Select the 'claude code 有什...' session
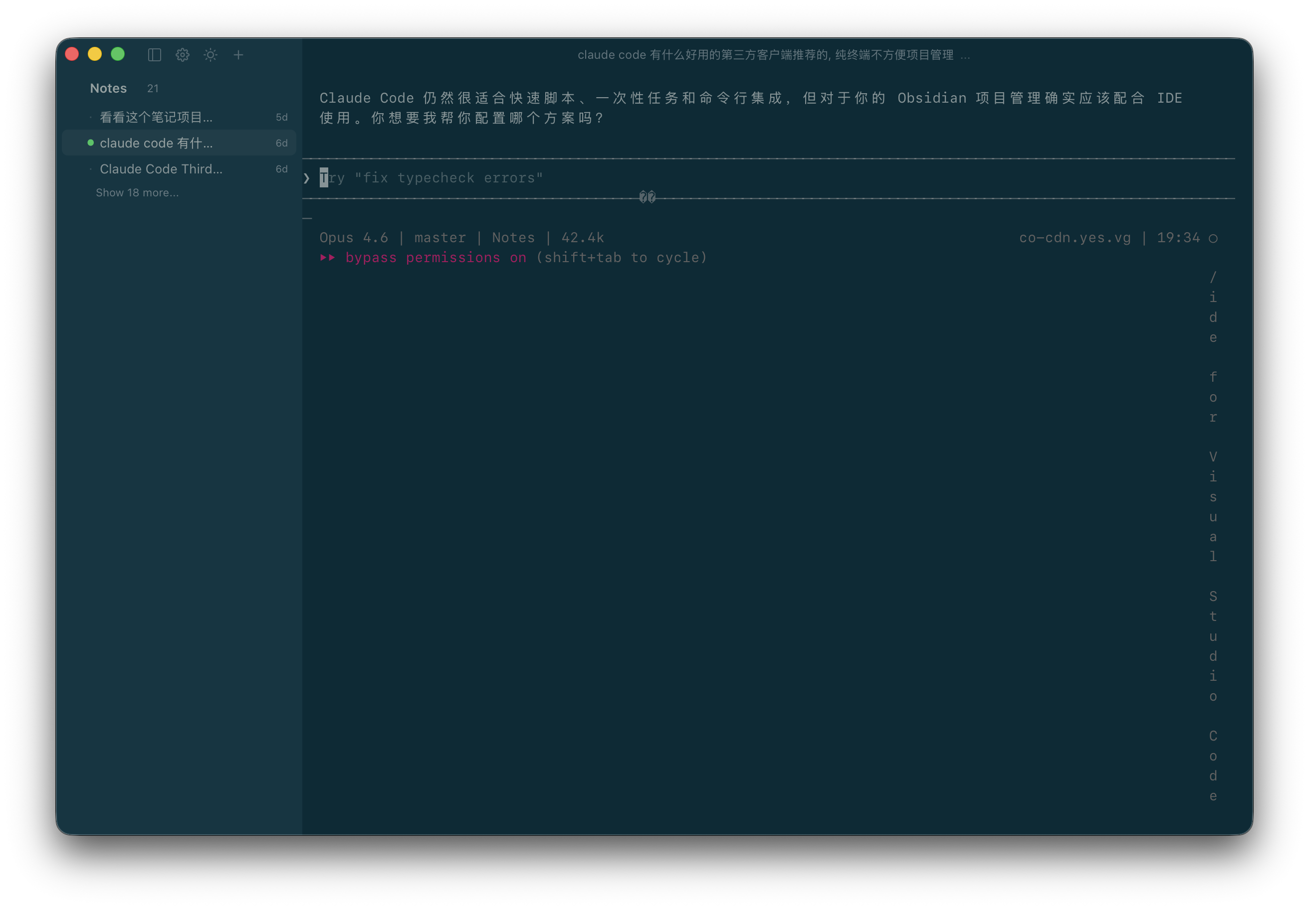1309x909 pixels. (179, 143)
